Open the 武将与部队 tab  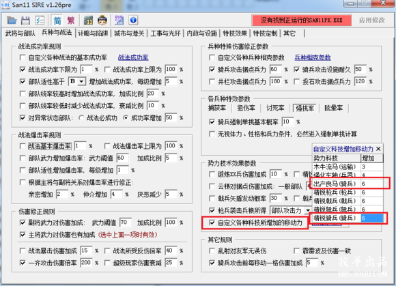[x=20, y=33]
